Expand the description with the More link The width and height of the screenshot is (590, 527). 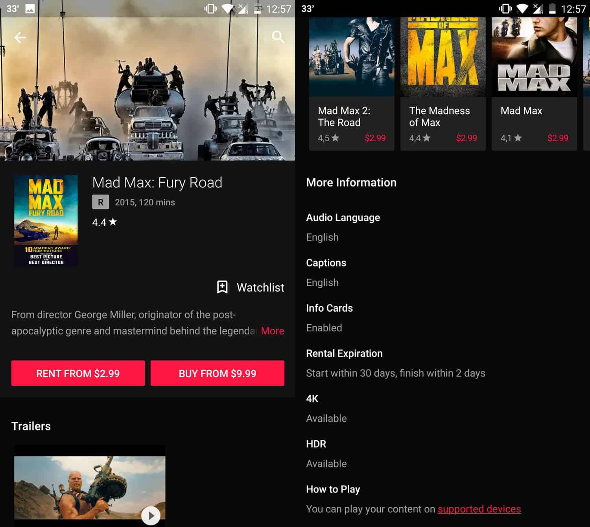272,331
